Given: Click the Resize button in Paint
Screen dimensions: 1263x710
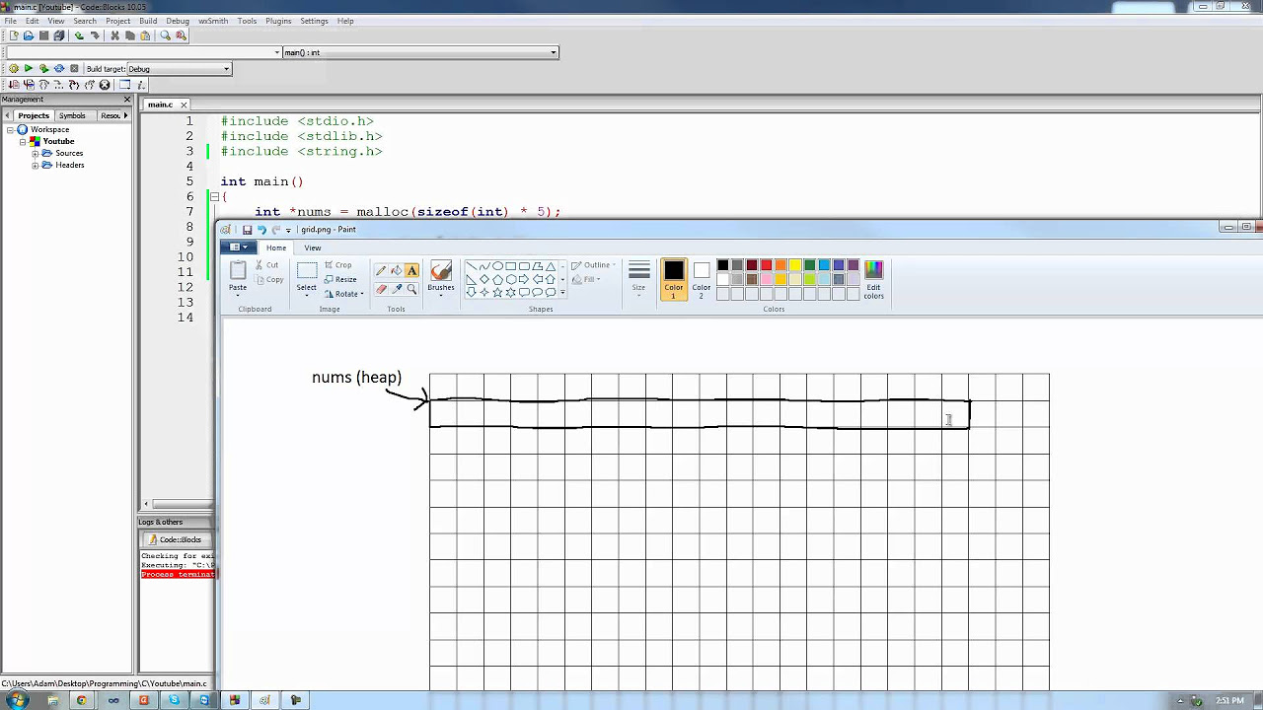Looking at the screenshot, I should 339,279.
